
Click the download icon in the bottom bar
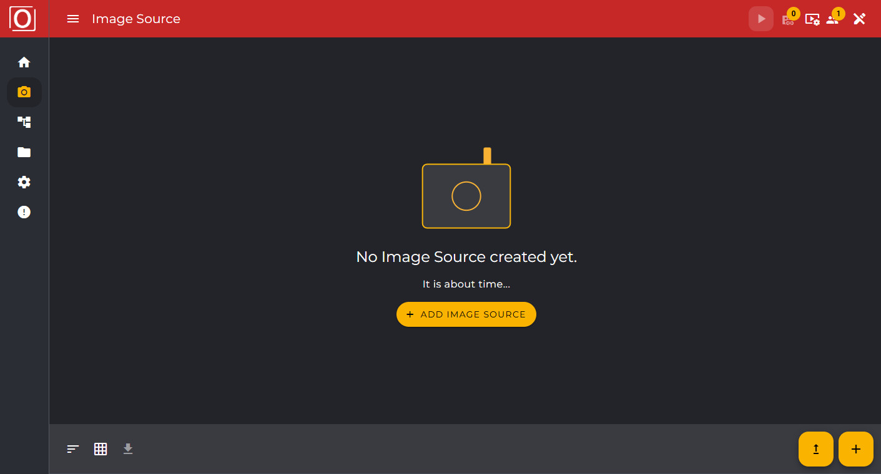pyautogui.click(x=128, y=449)
